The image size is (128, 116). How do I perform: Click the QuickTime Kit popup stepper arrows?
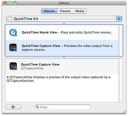coord(119,19)
